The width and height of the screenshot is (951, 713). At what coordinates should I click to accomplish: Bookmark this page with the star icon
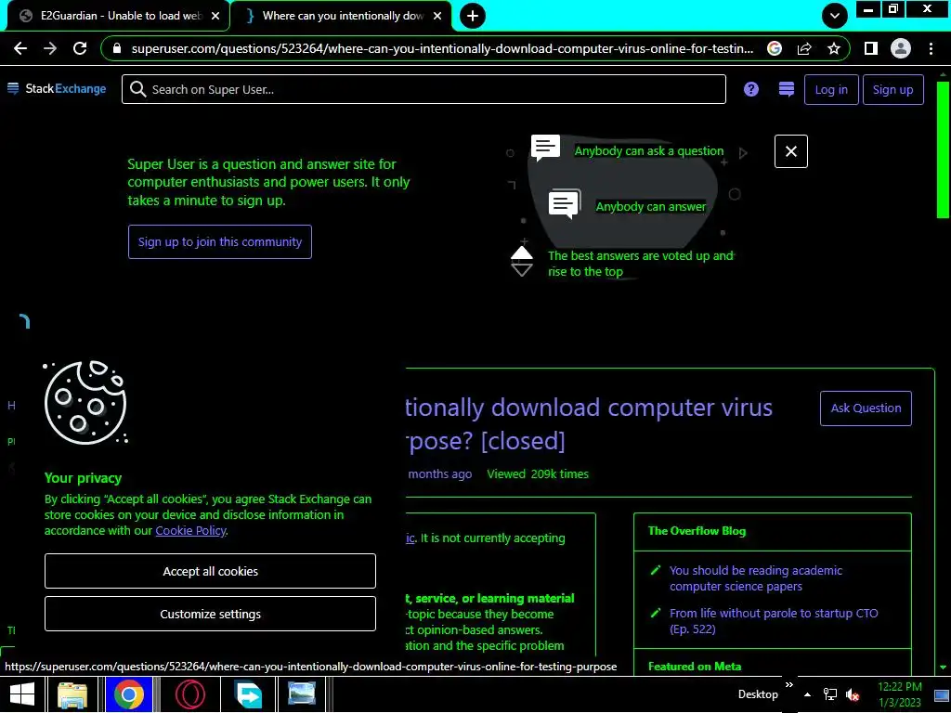click(x=834, y=48)
